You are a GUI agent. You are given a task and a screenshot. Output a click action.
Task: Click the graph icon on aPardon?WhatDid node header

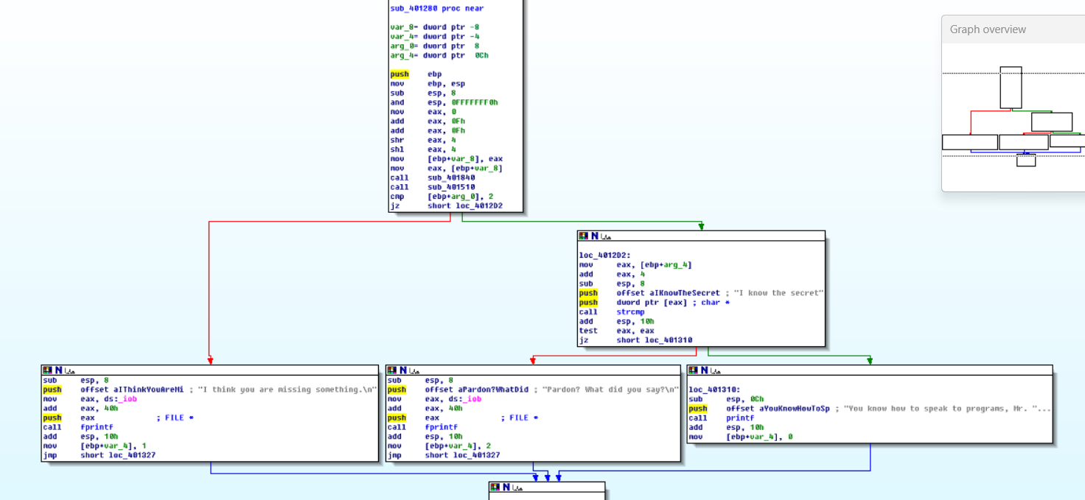(x=414, y=370)
